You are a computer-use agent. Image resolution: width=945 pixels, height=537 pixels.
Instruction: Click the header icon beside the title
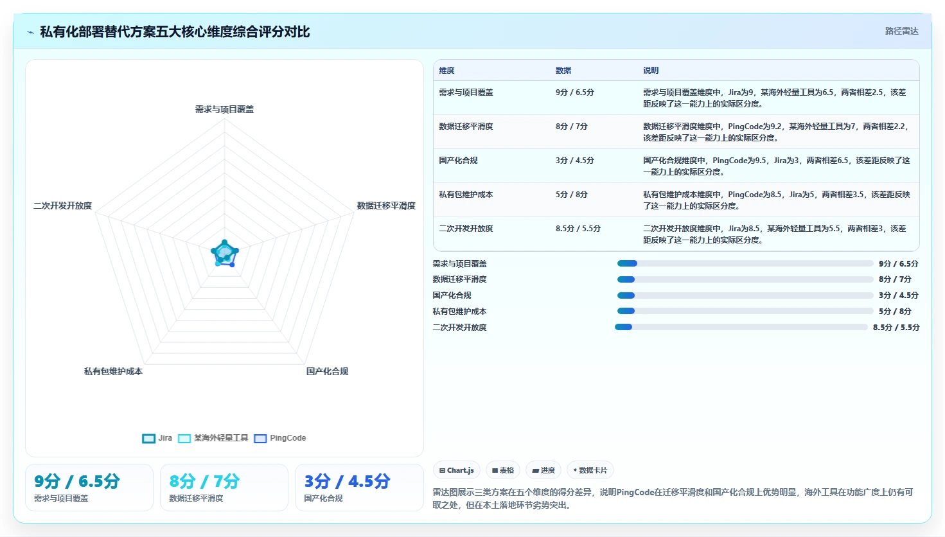[x=30, y=32]
